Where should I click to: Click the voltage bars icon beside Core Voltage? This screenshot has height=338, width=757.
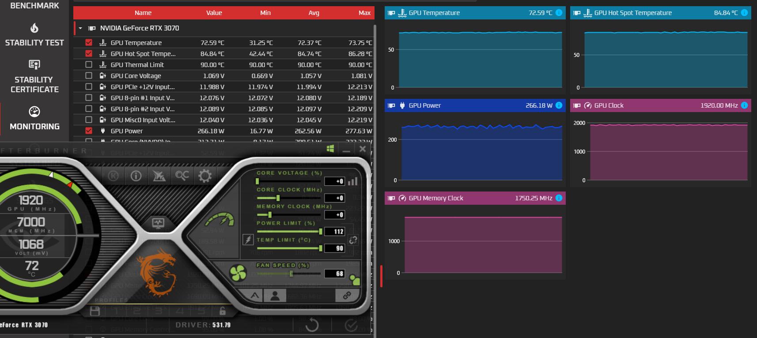(352, 181)
